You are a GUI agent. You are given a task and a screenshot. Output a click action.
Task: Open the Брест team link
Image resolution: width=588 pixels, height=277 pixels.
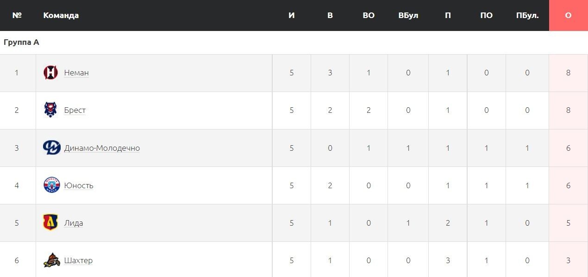coord(75,110)
